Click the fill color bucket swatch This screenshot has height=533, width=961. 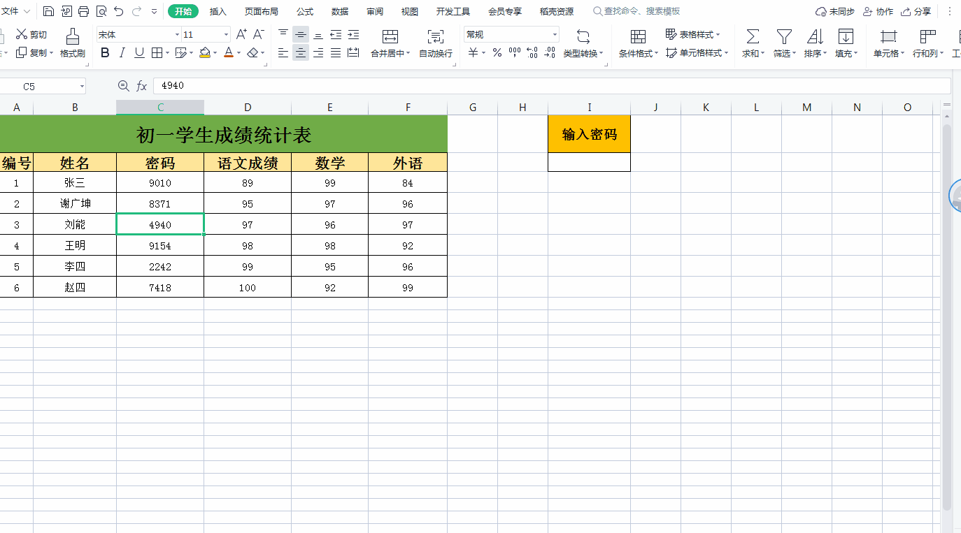(x=204, y=52)
